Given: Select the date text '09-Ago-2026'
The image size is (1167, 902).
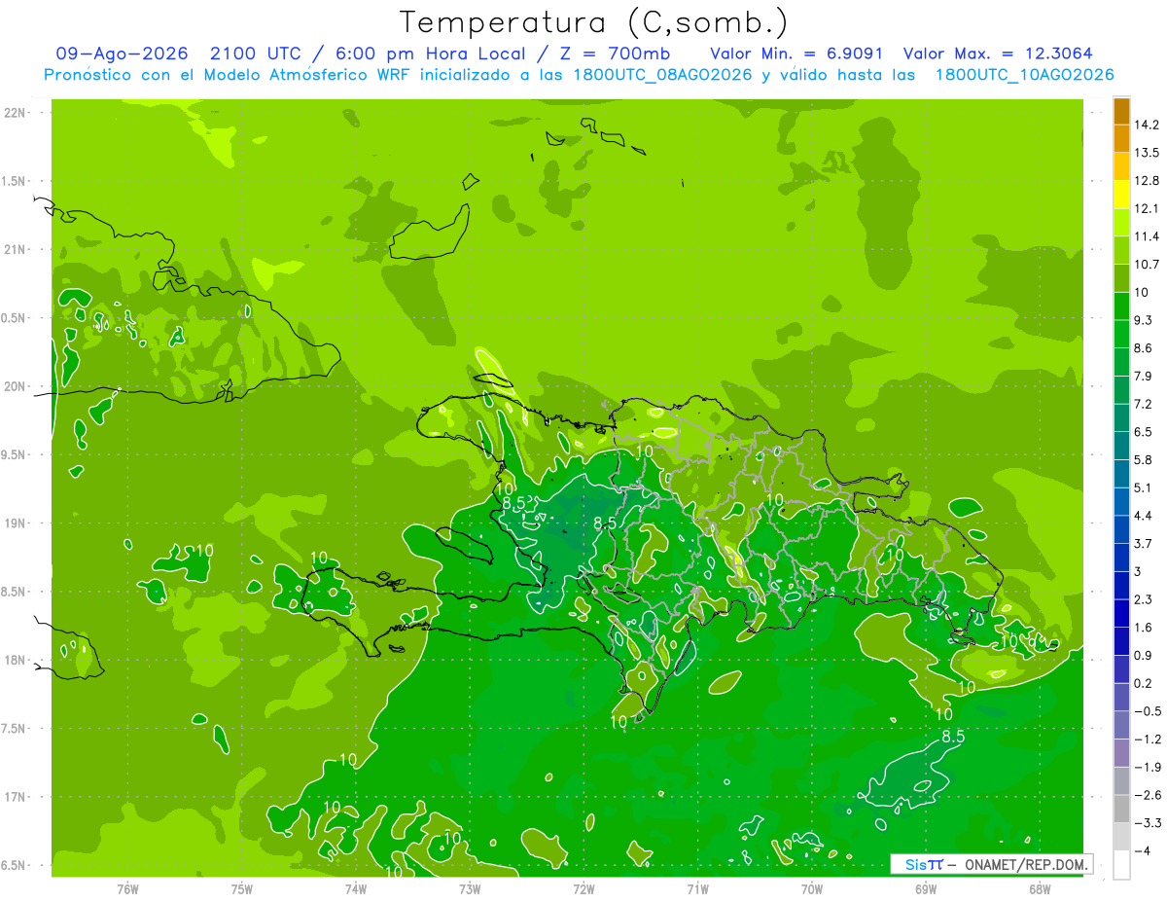Looking at the screenshot, I should point(122,54).
